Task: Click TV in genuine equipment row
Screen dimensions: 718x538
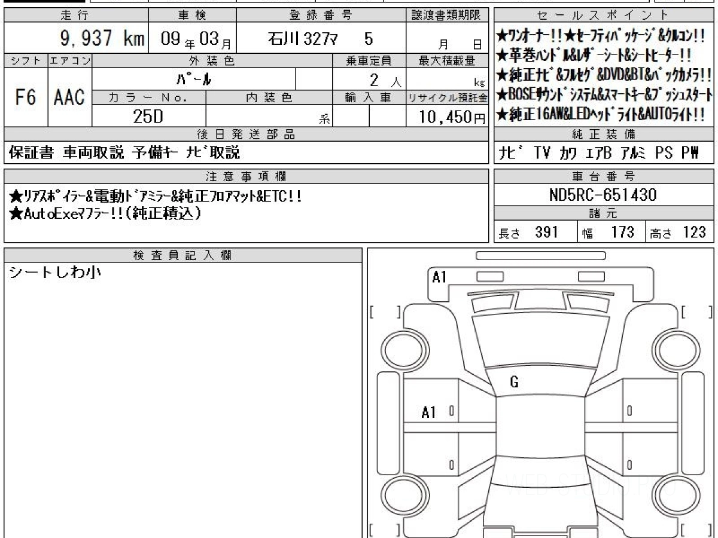Action: 542,154
